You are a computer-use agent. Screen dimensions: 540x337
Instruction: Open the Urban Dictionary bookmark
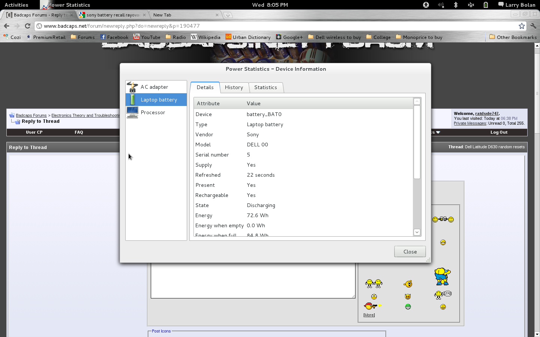coord(248,37)
